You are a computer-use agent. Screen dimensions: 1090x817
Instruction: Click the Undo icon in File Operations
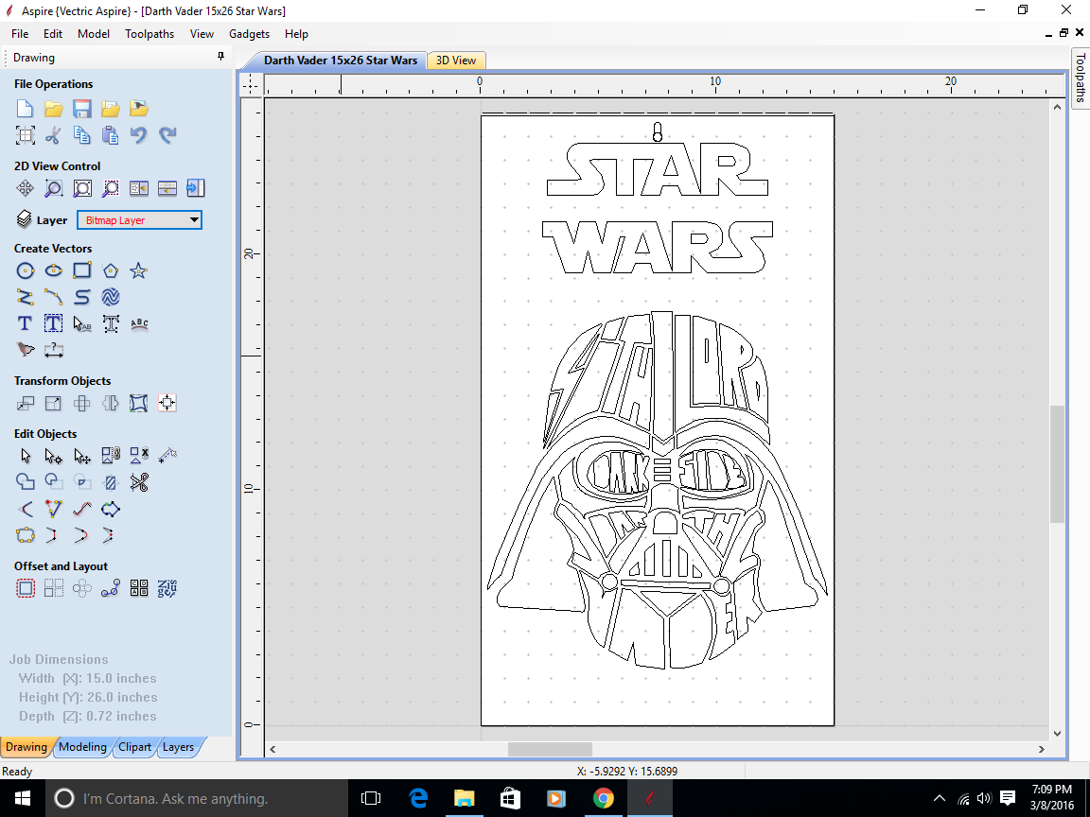(139, 134)
